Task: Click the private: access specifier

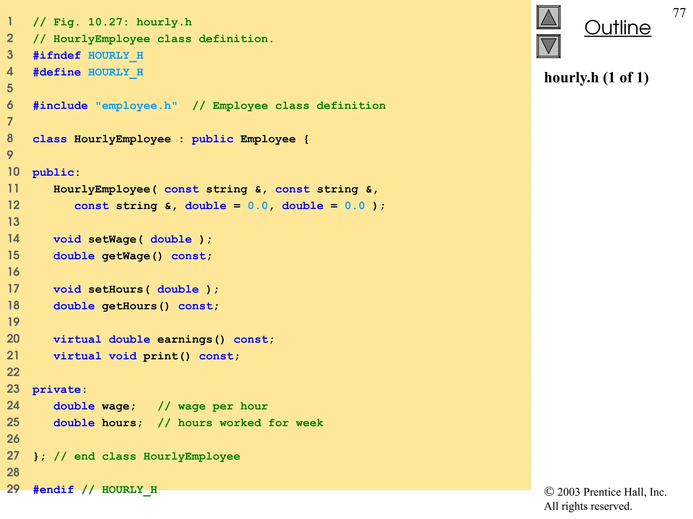Action: [60, 390]
